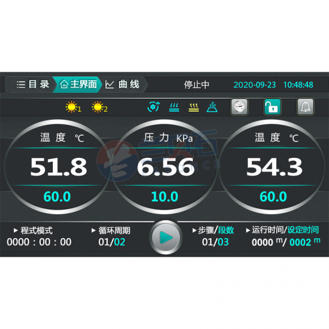This screenshot has width=329, height=329.
Task: Expand the 步骤/段数 step arrow
Action: (x=194, y=230)
